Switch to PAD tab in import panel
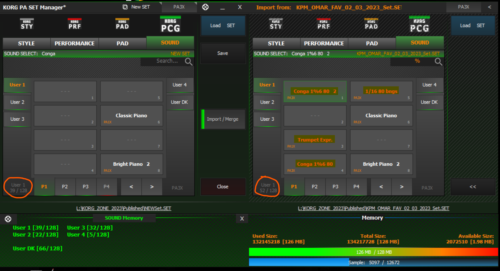This screenshot has width=500, height=271. [372, 43]
